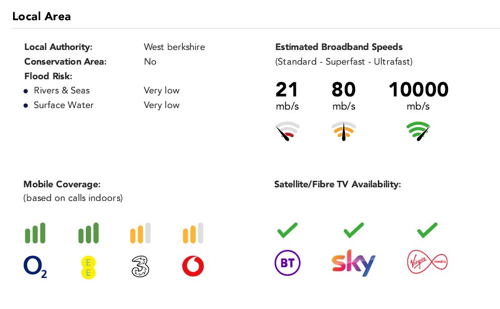
Task: Click the red Vodafone logo
Action: click(193, 266)
